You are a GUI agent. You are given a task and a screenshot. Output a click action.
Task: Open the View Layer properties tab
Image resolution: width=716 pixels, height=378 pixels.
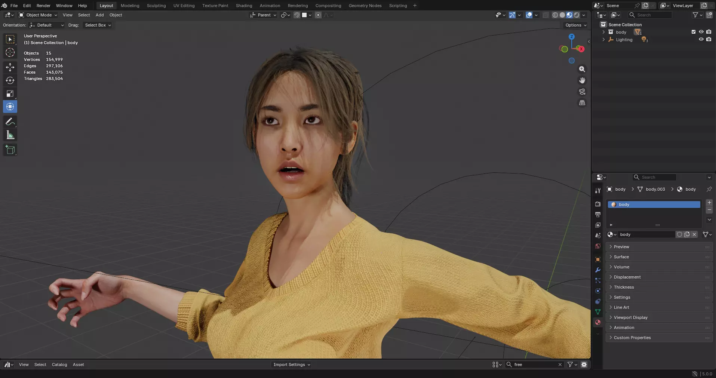click(x=598, y=225)
